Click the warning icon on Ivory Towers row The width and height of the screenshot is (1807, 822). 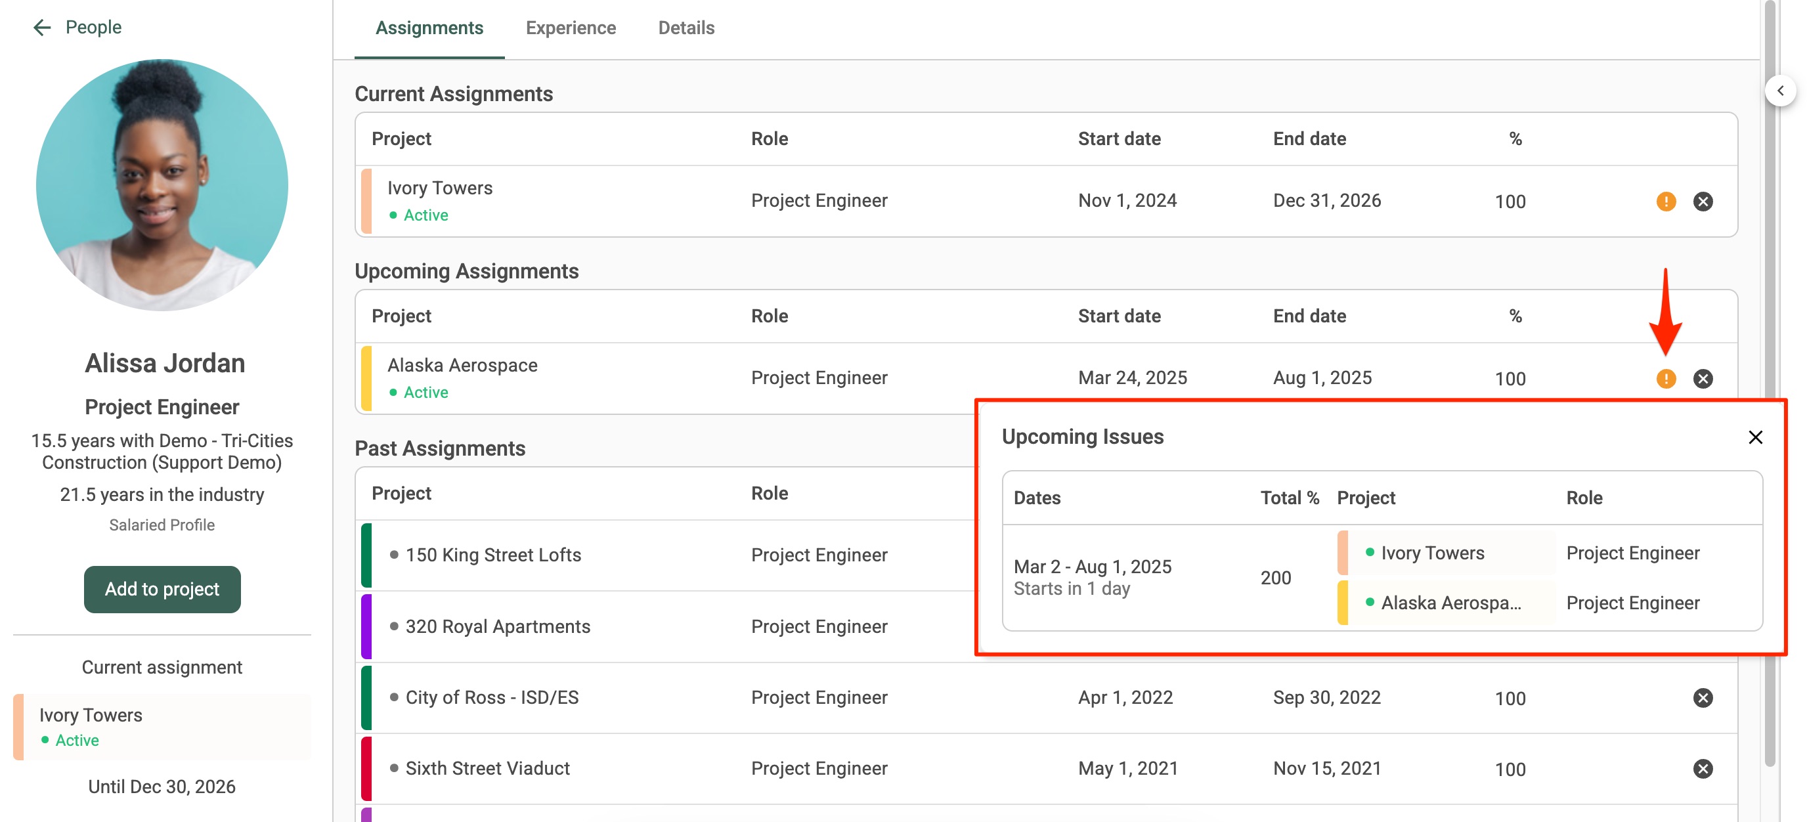(x=1665, y=202)
